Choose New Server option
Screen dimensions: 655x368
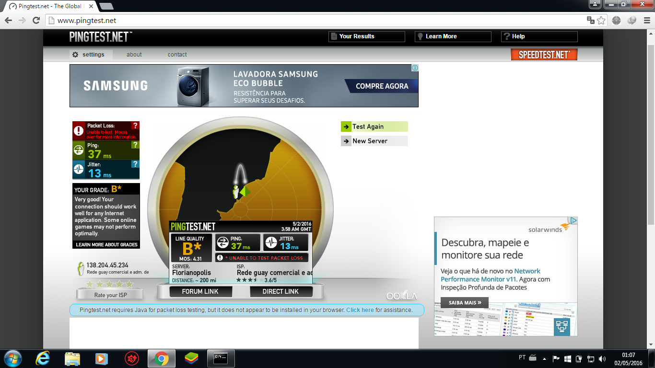[374, 141]
